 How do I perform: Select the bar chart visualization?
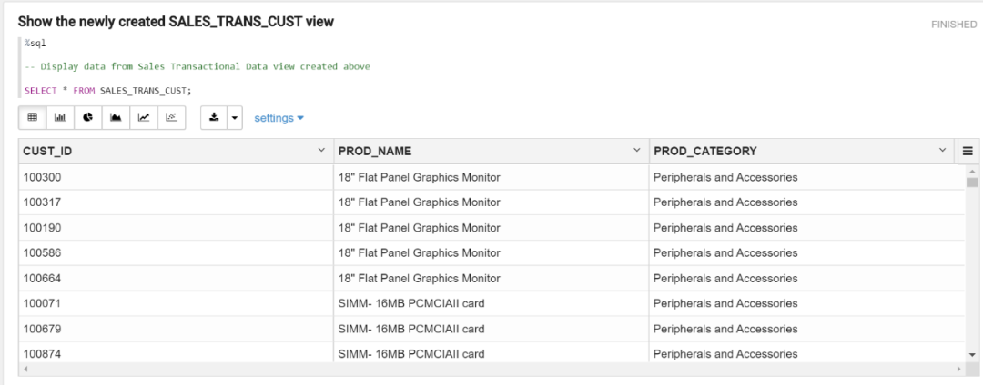coord(60,117)
